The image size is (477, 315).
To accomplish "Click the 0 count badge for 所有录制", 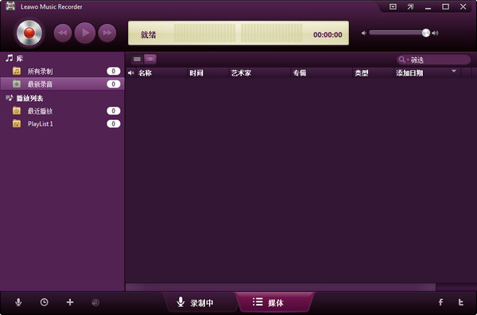I will 114,72.
